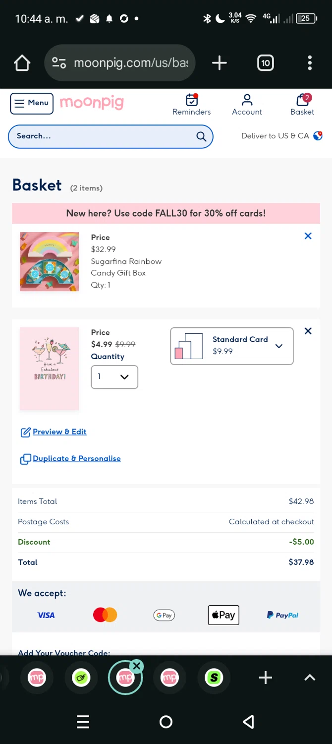
Task: Change Deliver to US & CA region
Action: [x=281, y=136]
